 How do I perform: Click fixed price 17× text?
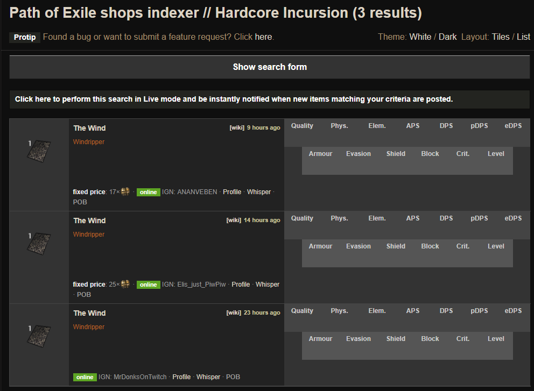click(96, 192)
